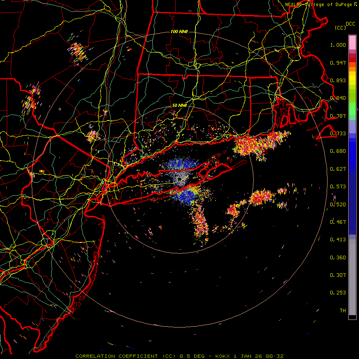The width and height of the screenshot is (359, 359).
Task: Click the 0.680 legend value
Action: pyautogui.click(x=338, y=151)
